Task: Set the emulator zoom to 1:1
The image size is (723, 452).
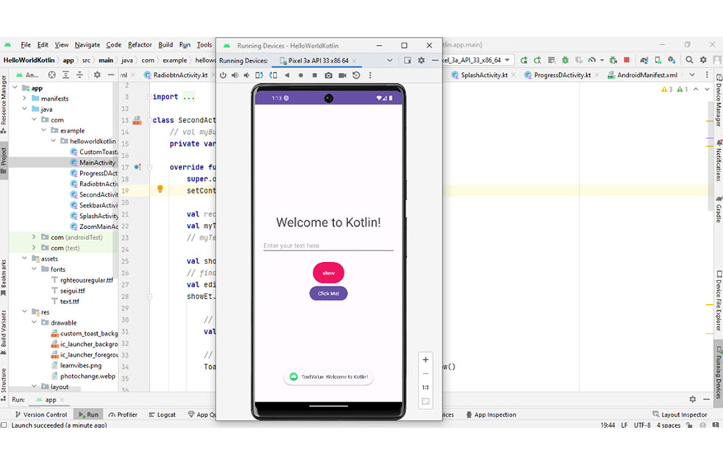Action: click(x=426, y=387)
